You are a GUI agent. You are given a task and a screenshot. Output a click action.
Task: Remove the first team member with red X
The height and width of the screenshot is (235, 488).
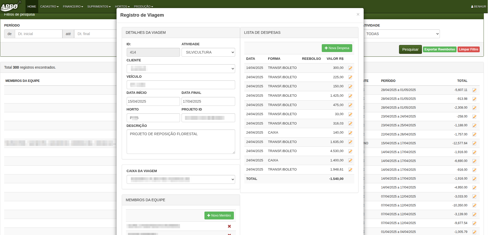(x=229, y=226)
